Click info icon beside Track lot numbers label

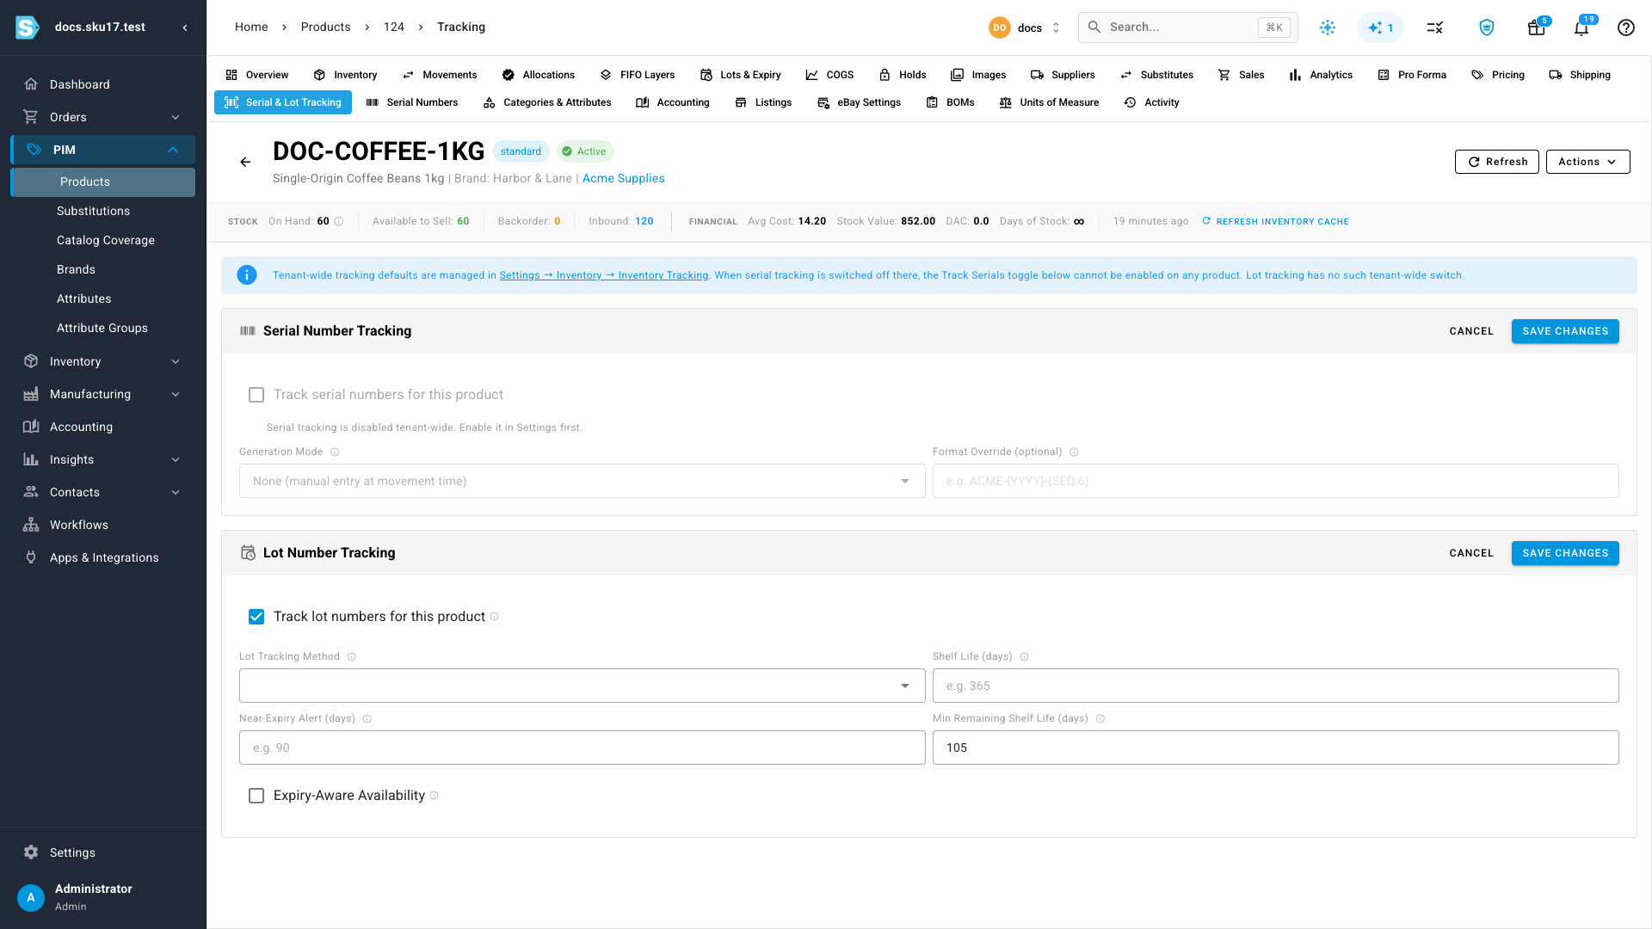point(494,617)
